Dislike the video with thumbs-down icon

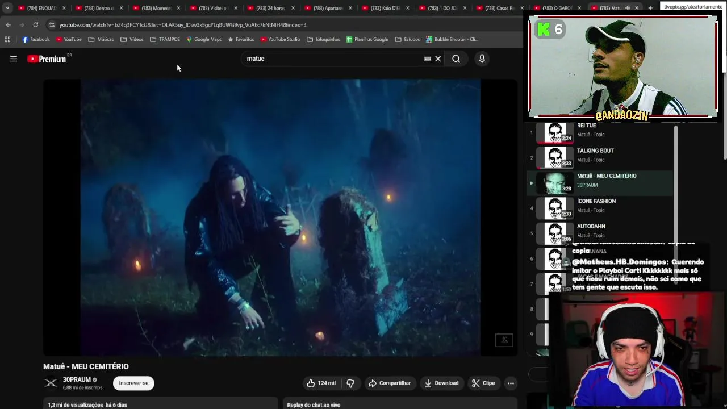coord(350,383)
